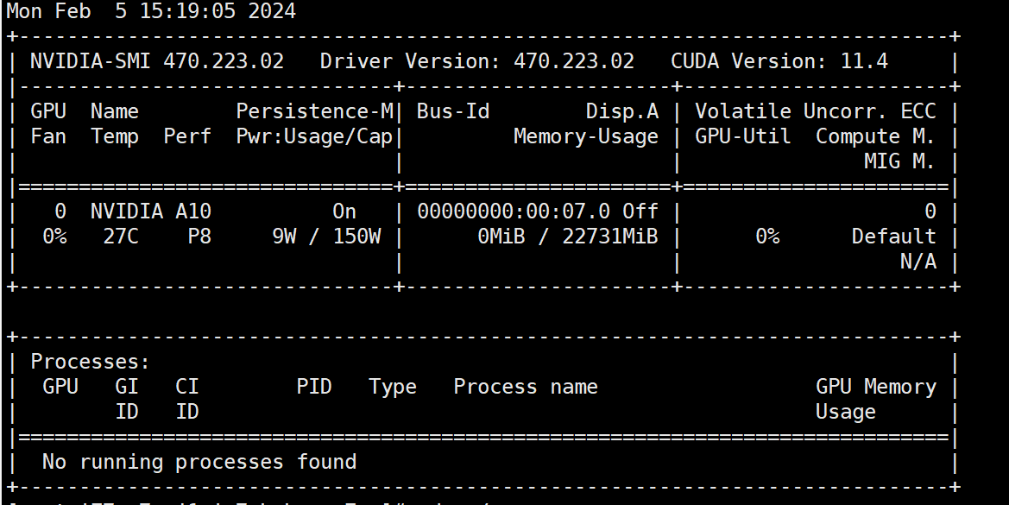This screenshot has height=505, width=1009.
Task: Click the Perf column header
Action: (187, 136)
